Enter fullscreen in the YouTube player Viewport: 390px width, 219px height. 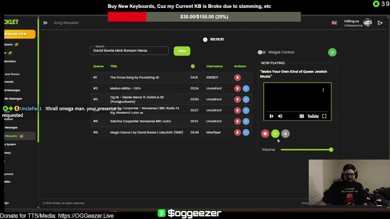(324, 116)
